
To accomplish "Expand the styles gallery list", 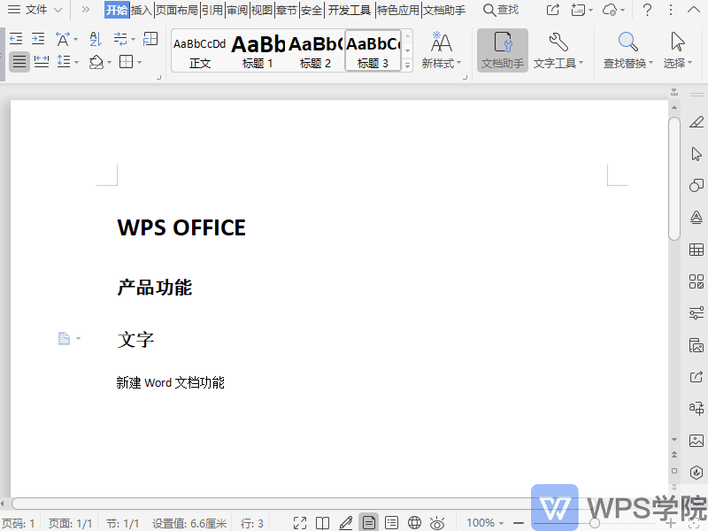I will (408, 65).
